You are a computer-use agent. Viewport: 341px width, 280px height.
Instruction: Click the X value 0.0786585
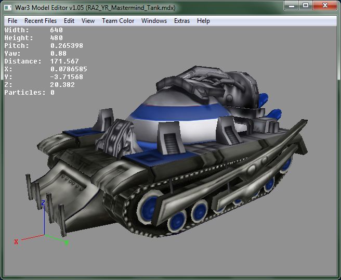click(x=69, y=69)
